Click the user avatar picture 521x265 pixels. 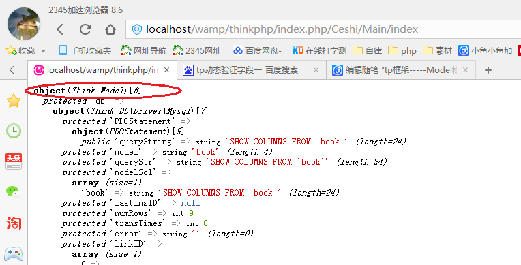tap(24, 24)
